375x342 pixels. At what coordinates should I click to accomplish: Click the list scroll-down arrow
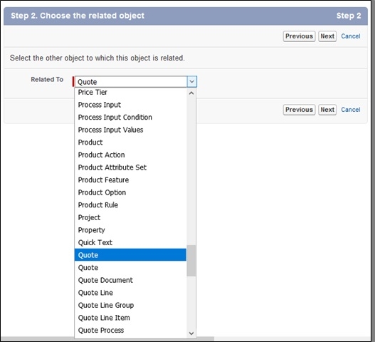click(191, 333)
